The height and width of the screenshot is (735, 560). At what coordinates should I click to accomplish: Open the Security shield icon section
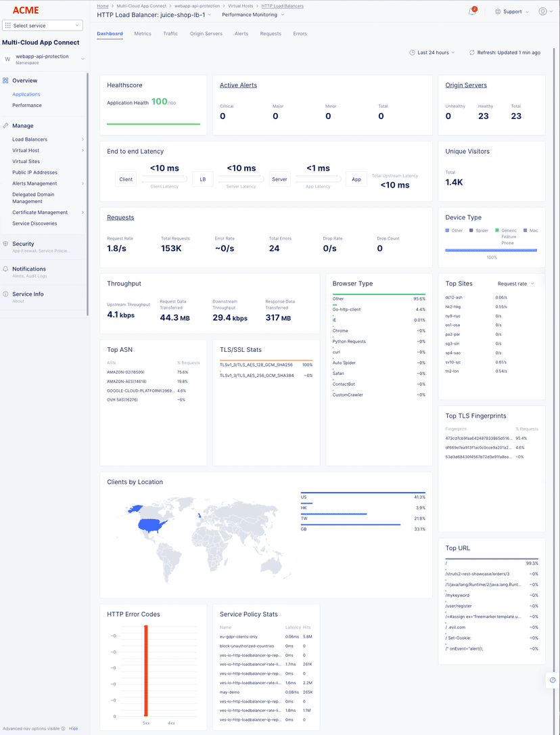[x=6, y=244]
